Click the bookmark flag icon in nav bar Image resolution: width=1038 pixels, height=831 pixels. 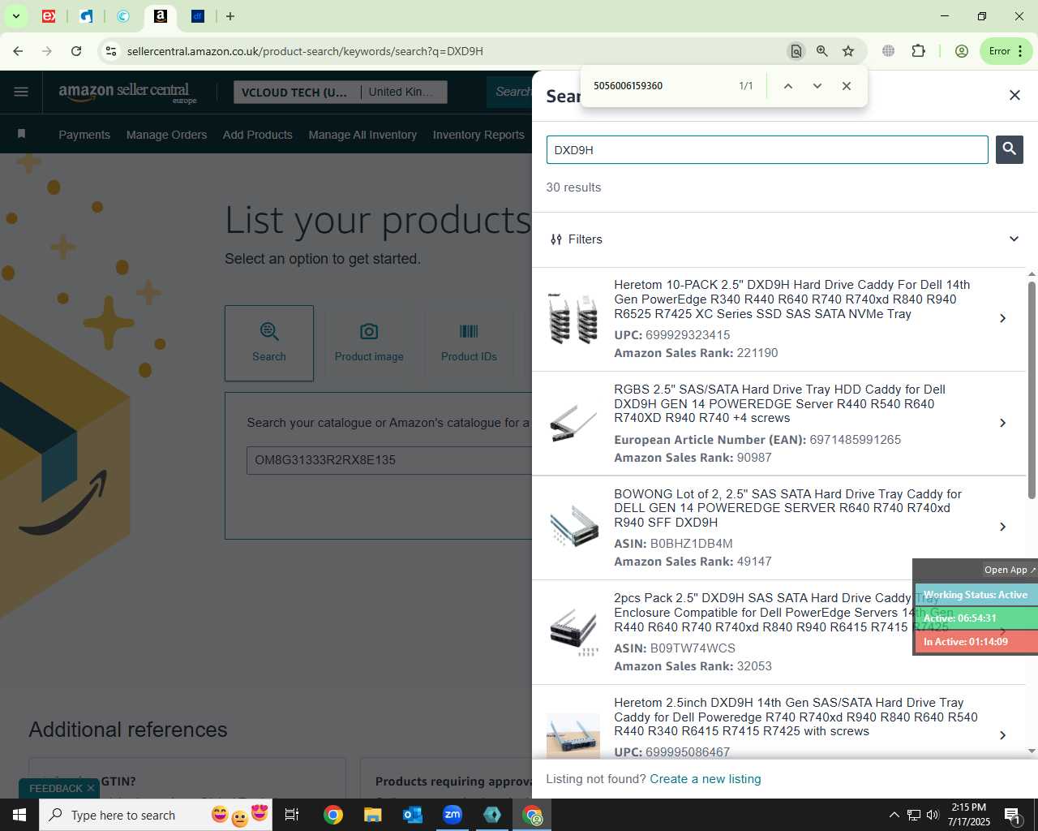(x=22, y=134)
